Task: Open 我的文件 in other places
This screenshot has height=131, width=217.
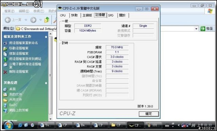Action: [x=16, y=94]
